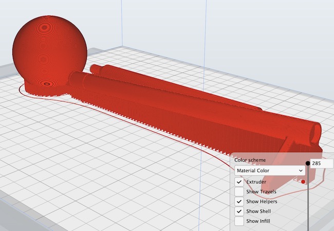Tick the Show Infill checkbox
Viewport: 334px width, 231px height.
[239, 221]
